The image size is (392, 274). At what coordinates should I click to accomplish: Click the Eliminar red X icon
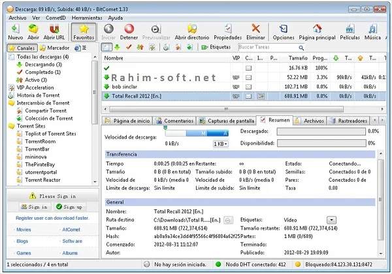[x=255, y=32]
